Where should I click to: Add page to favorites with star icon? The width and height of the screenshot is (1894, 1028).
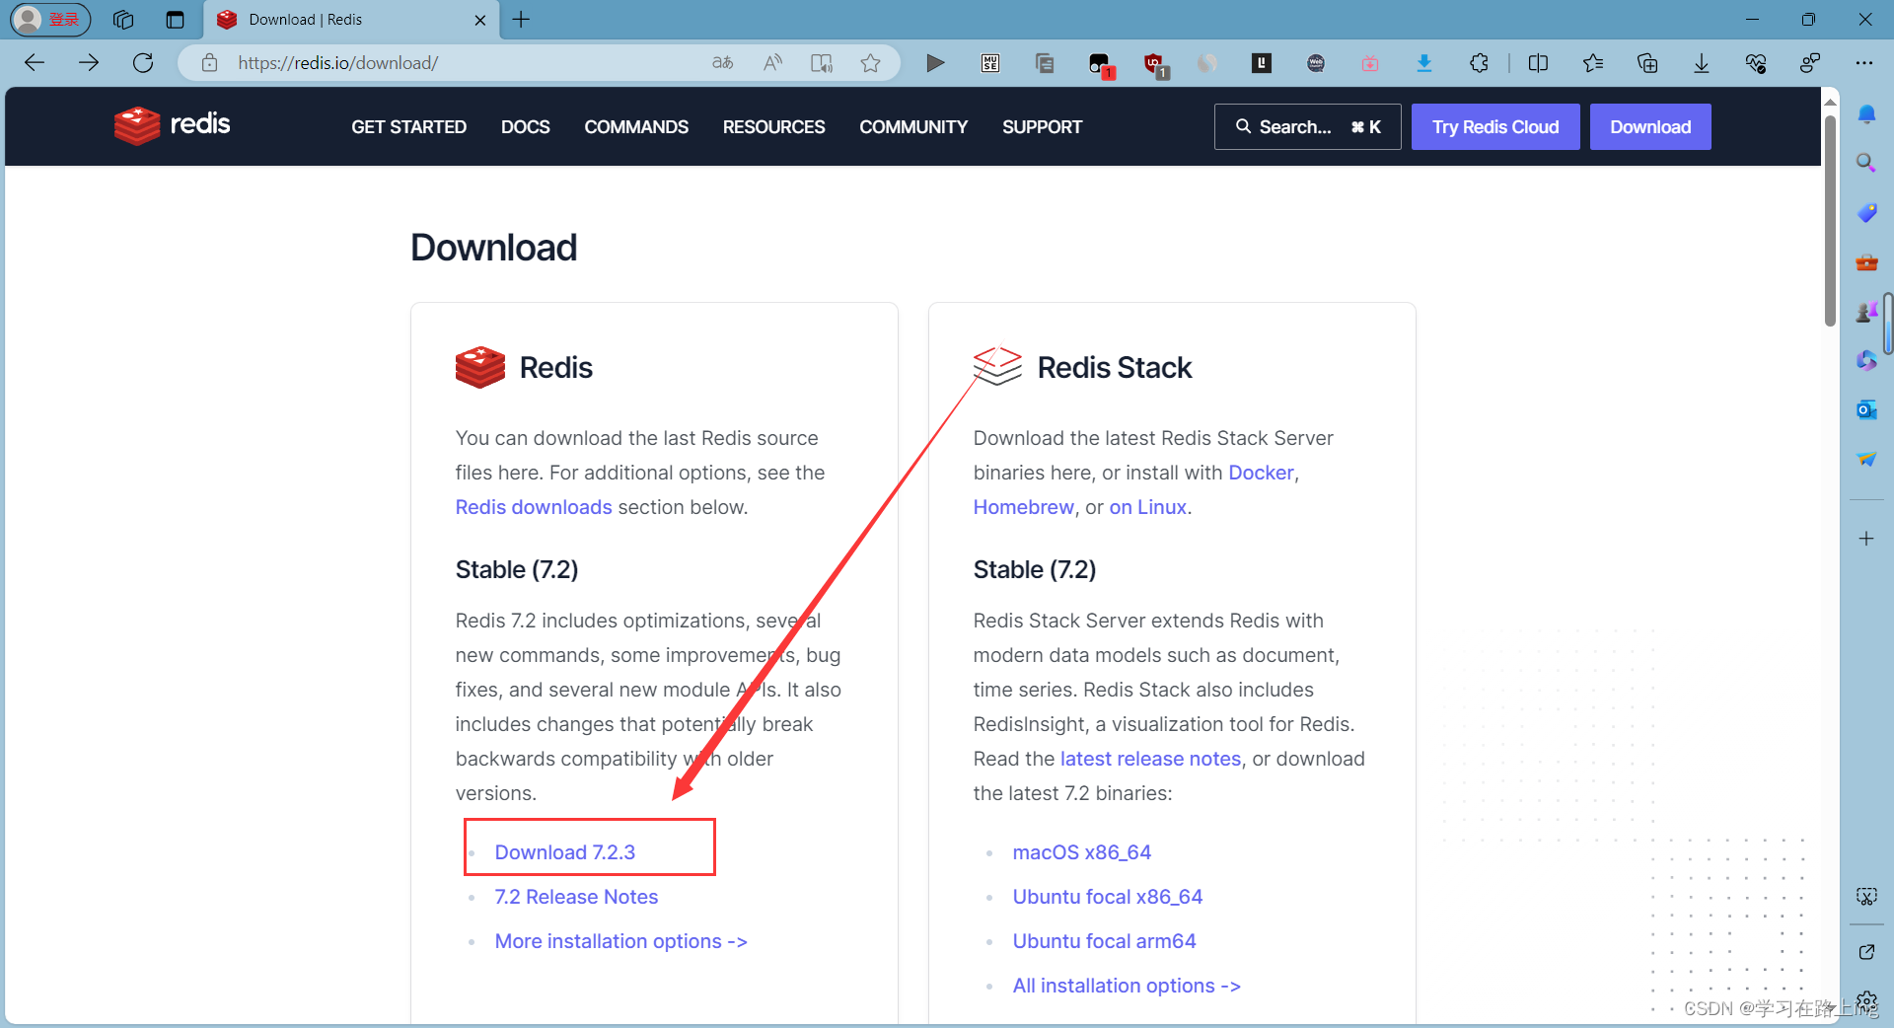pos(870,63)
